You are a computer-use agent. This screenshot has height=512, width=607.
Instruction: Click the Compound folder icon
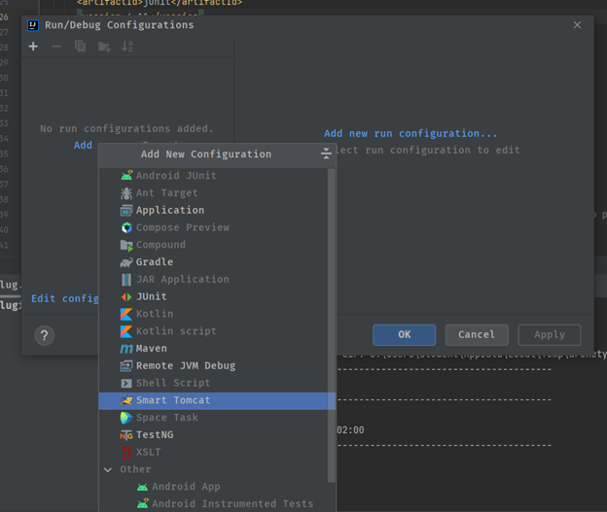[x=126, y=245]
